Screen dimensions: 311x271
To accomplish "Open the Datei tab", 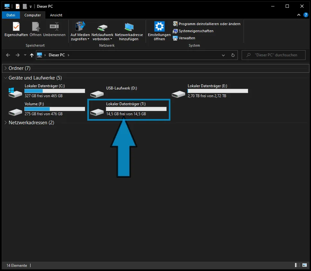I will 11,15.
